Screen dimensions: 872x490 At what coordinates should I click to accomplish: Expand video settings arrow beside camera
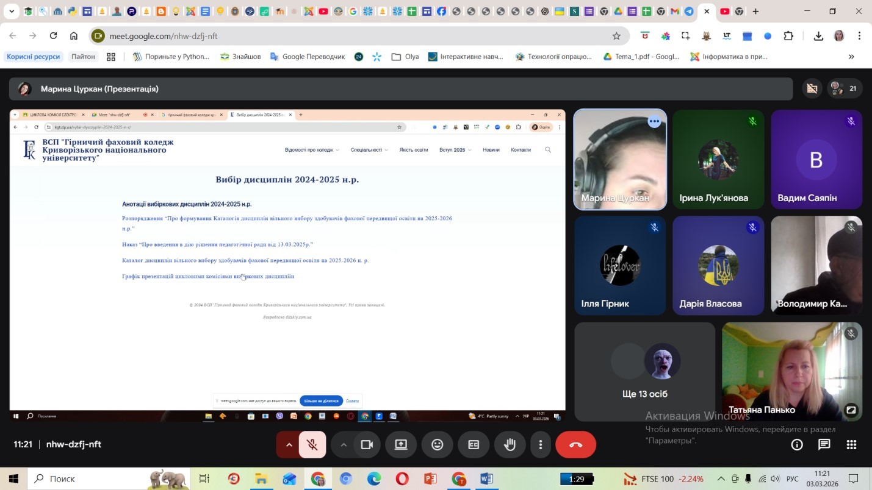(x=344, y=445)
